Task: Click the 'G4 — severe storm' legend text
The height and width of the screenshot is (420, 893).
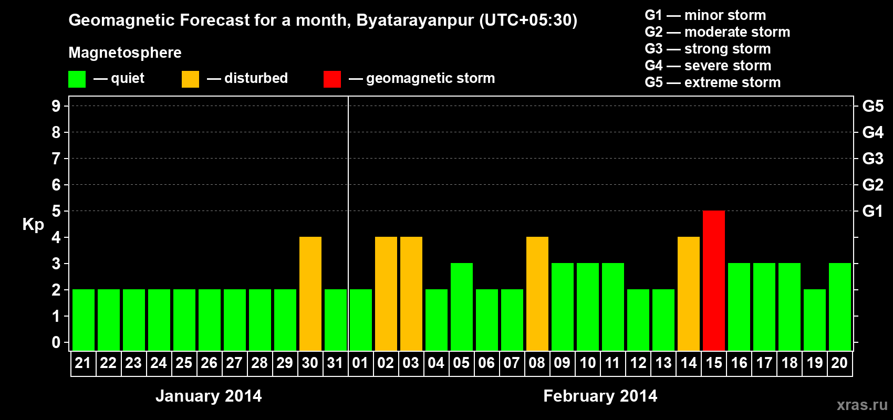Action: point(708,66)
